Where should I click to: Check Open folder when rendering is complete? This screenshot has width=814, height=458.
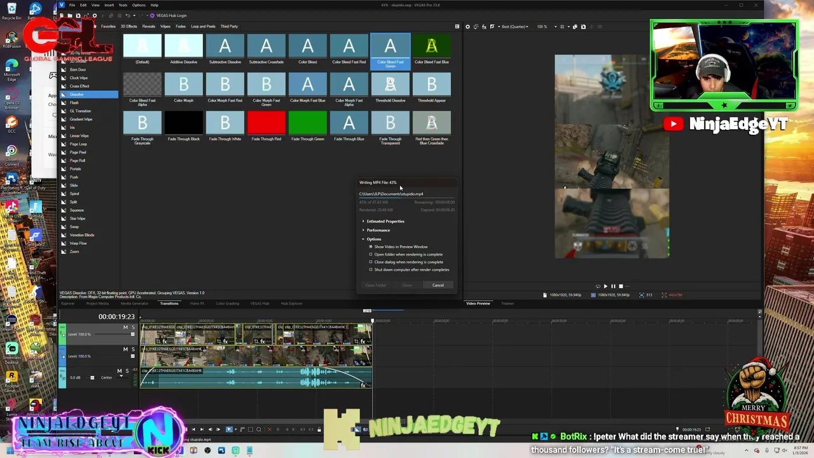(371, 254)
